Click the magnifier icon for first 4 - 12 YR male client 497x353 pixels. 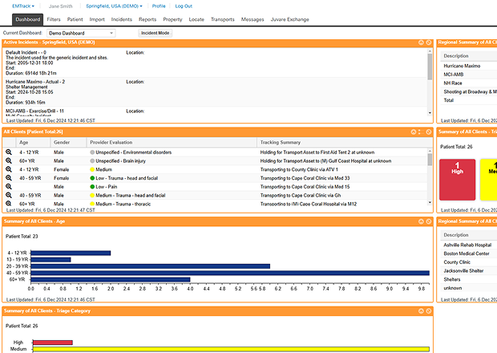click(9, 151)
